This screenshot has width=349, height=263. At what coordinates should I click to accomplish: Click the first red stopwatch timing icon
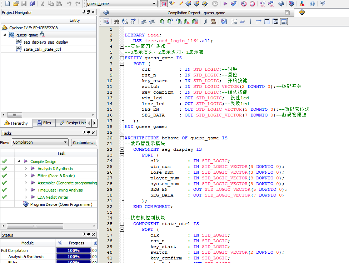244,3
